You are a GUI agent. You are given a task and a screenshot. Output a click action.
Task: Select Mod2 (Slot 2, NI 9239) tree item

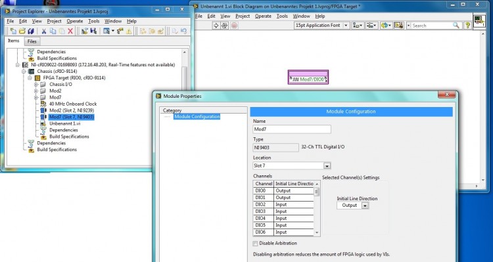(x=72, y=110)
